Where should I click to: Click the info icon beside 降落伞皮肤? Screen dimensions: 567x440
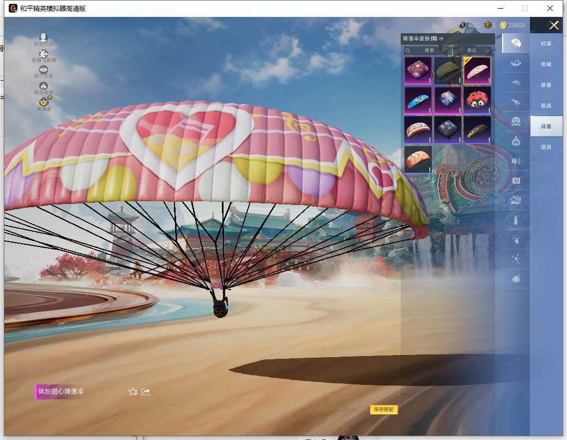click(442, 39)
